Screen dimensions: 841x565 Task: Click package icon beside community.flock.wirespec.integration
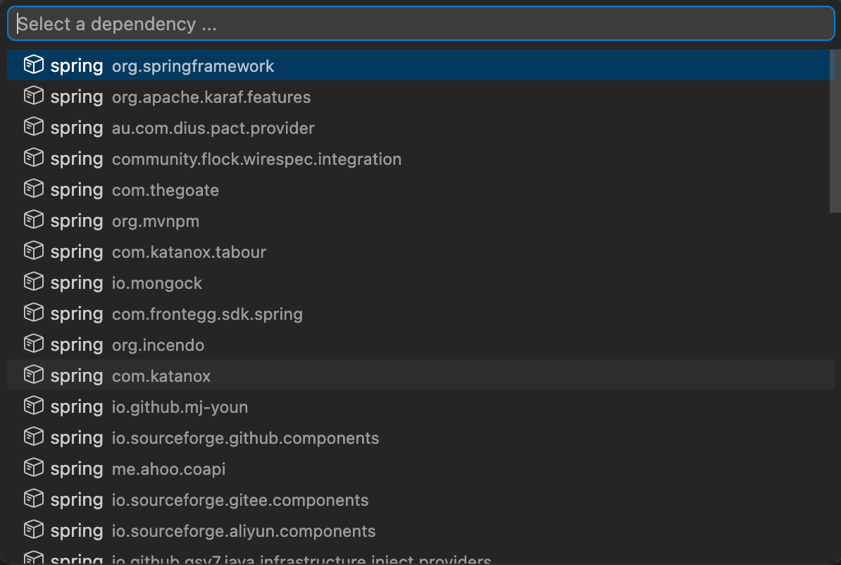[x=34, y=159]
